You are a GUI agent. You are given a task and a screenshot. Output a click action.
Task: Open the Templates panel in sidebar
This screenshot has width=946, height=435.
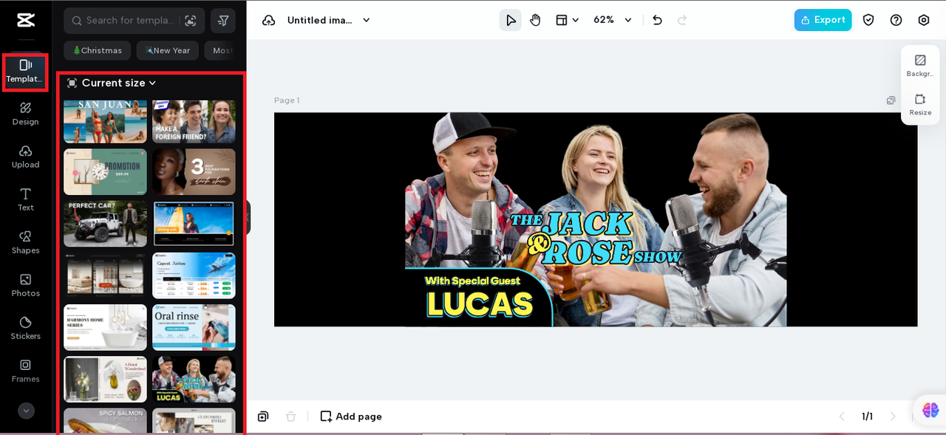coord(25,72)
